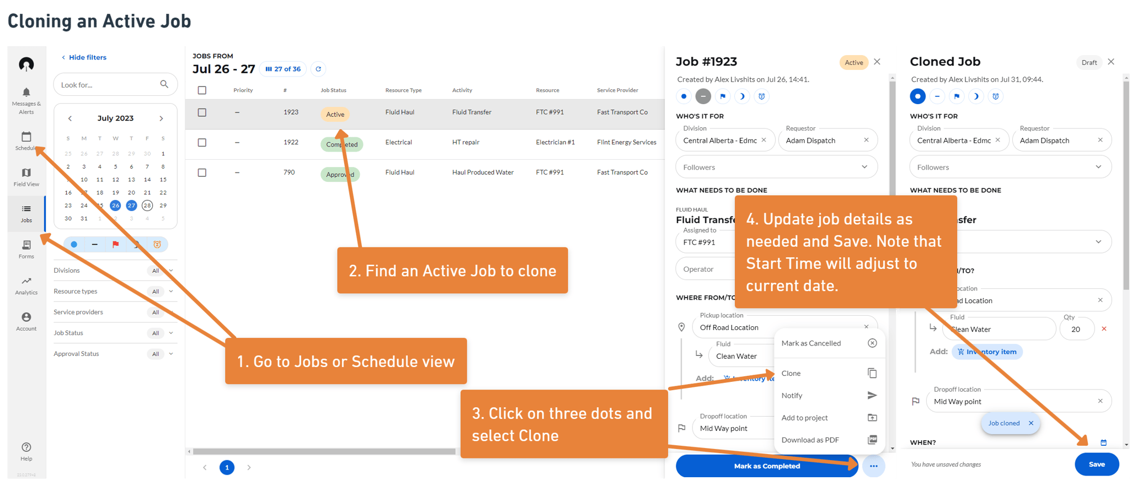Open Analytics in left sidebar
The image size is (1137, 486).
point(26,282)
